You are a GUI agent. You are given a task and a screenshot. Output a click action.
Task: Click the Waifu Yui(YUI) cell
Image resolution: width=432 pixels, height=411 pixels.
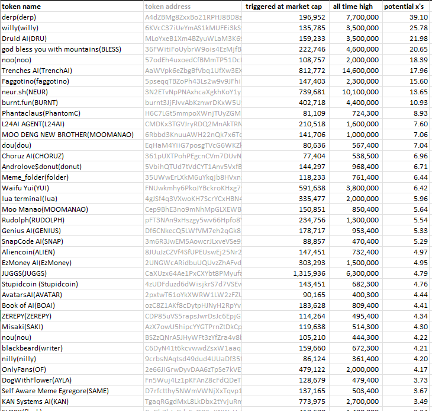click(x=72, y=188)
